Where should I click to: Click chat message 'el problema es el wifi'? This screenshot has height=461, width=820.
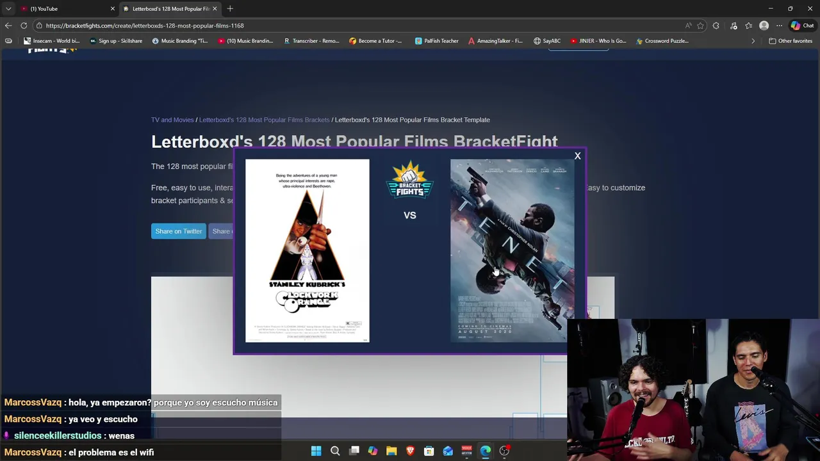[111, 452]
